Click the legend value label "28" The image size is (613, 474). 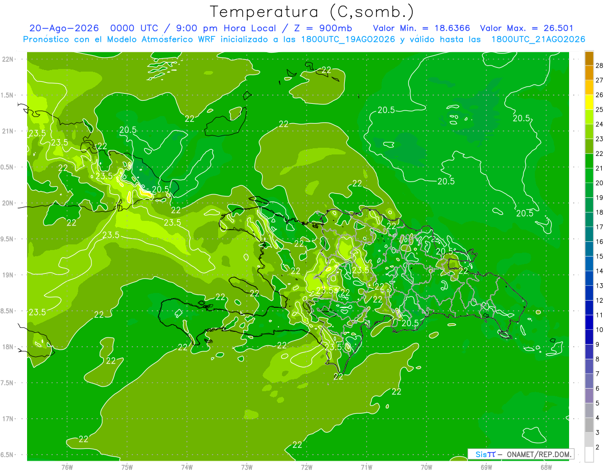tap(600, 65)
